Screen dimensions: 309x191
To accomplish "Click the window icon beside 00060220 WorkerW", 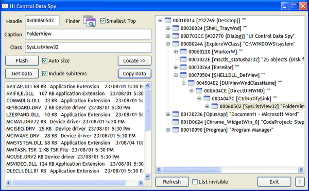I will 183,52.
